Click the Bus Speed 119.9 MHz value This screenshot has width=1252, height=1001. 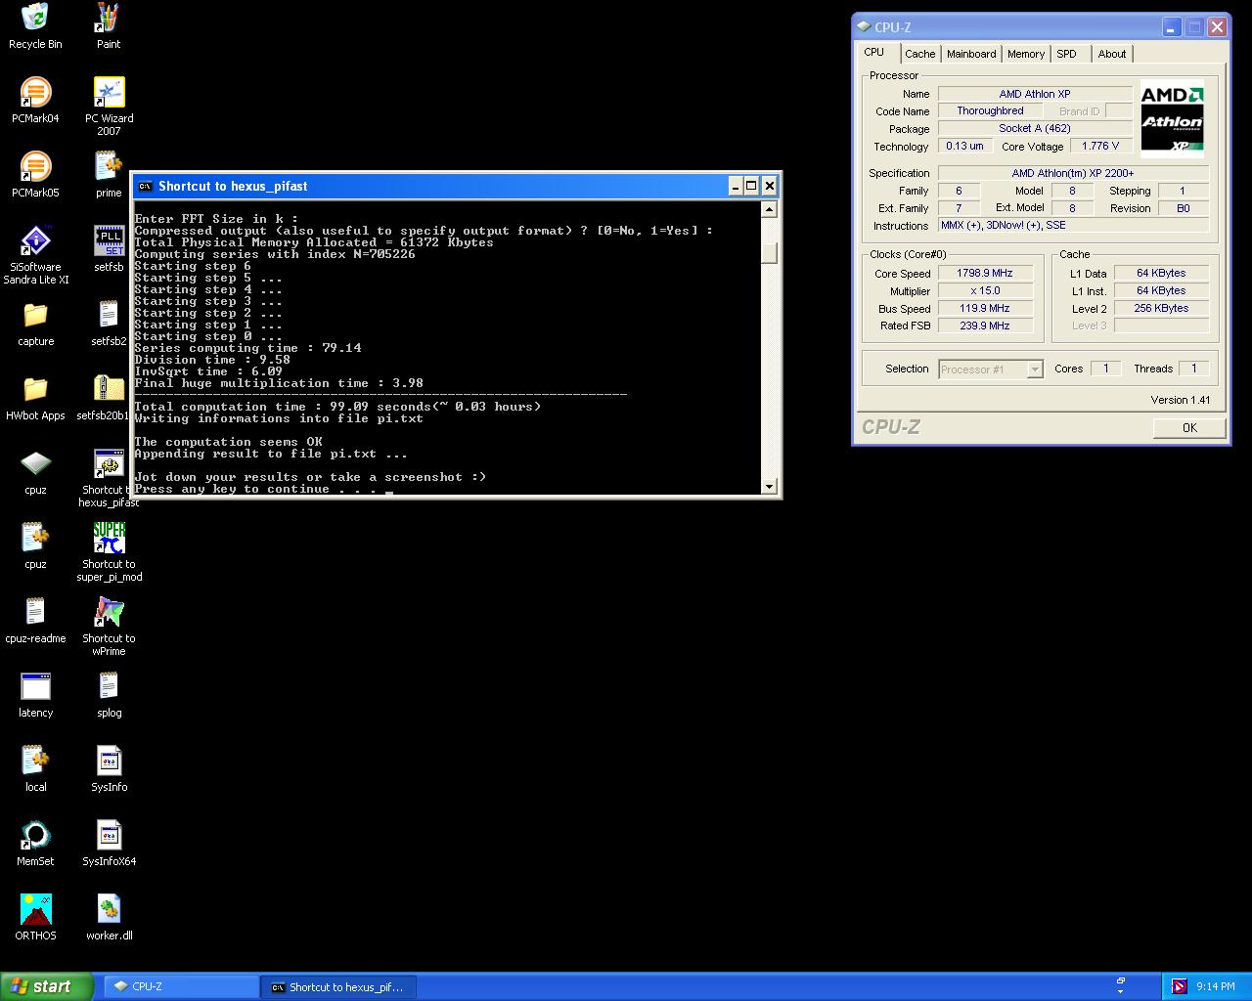(x=985, y=308)
